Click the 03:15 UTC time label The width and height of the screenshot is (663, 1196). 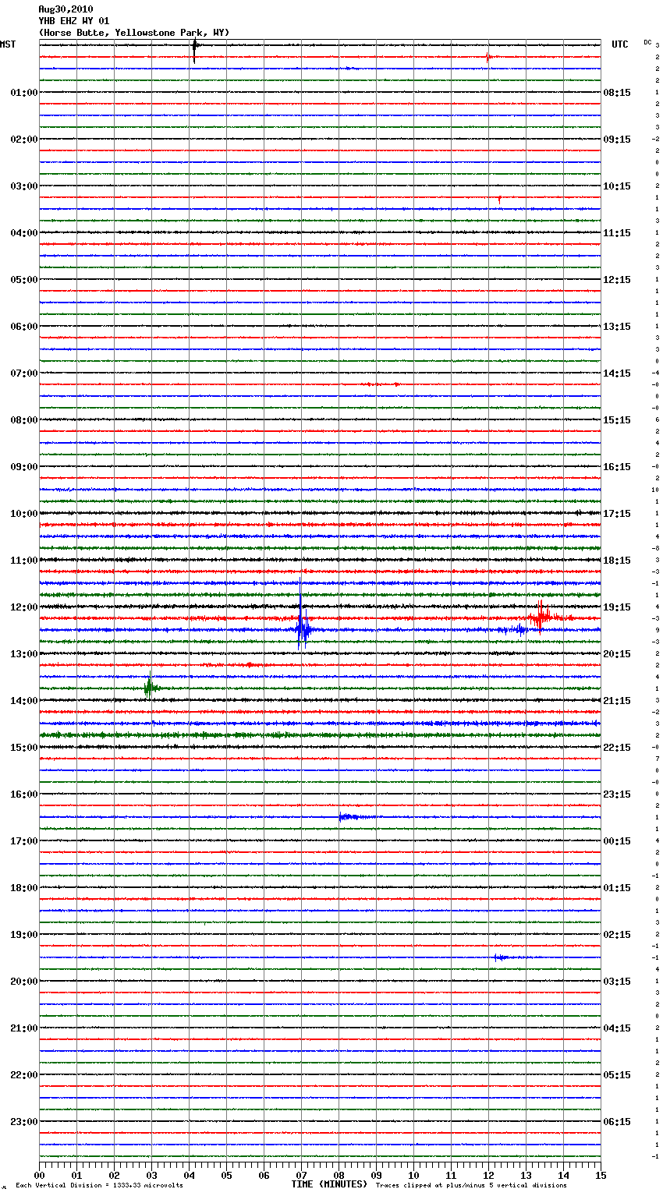(617, 982)
